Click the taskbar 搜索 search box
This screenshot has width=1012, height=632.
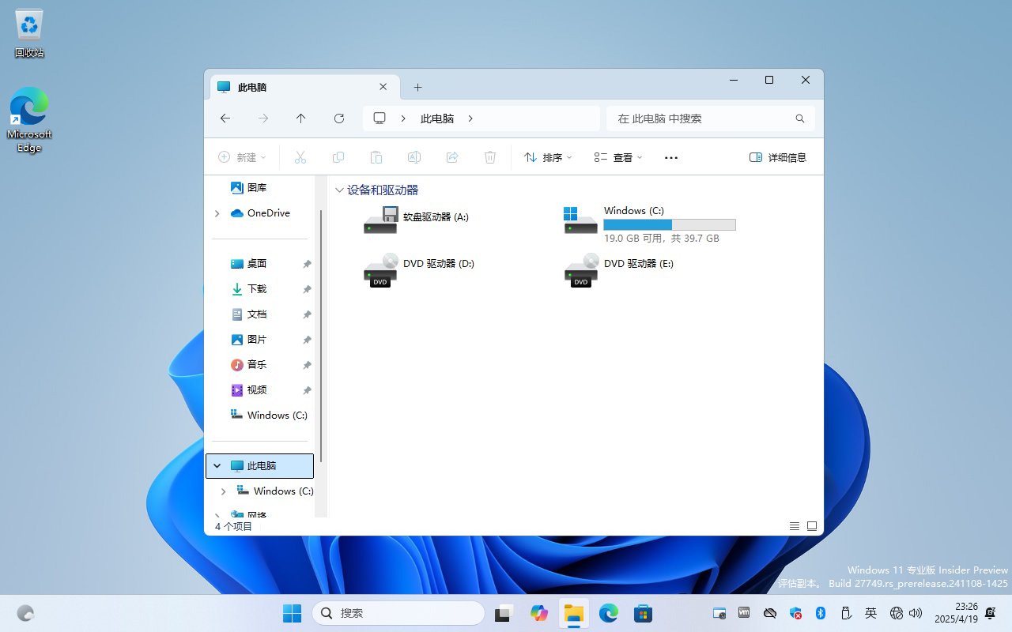pyautogui.click(x=398, y=613)
